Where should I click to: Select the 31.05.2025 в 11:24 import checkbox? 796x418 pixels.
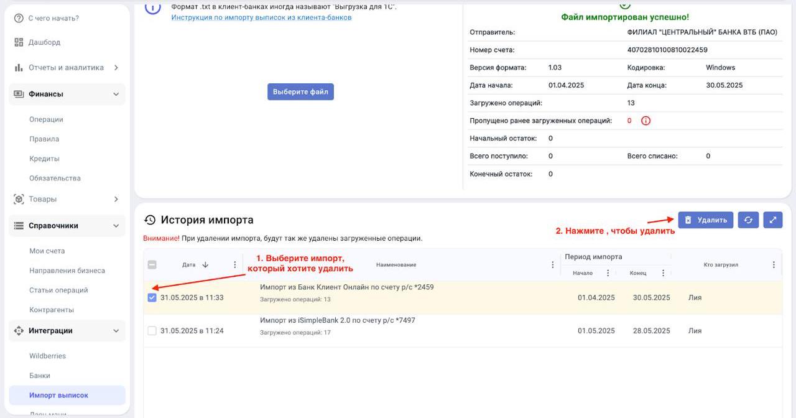point(152,331)
